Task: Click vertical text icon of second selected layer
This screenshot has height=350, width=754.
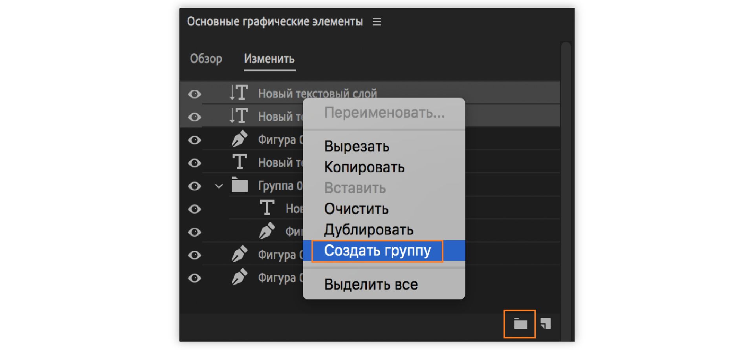Action: (x=238, y=116)
